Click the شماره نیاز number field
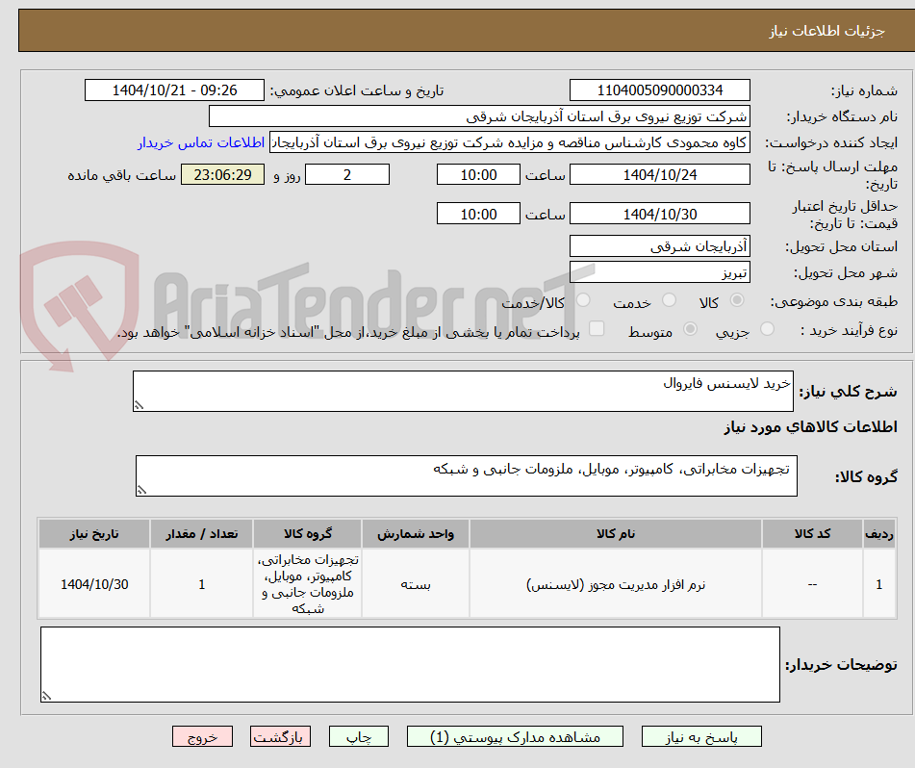 pos(659,90)
